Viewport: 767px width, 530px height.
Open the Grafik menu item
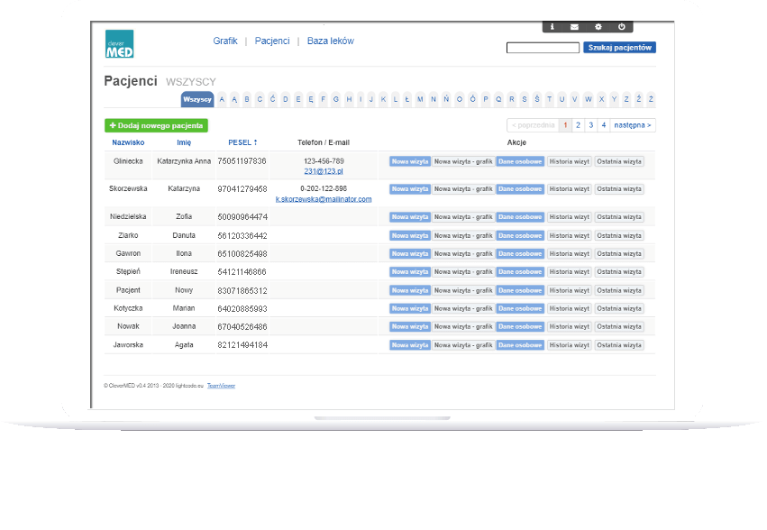pyautogui.click(x=225, y=41)
